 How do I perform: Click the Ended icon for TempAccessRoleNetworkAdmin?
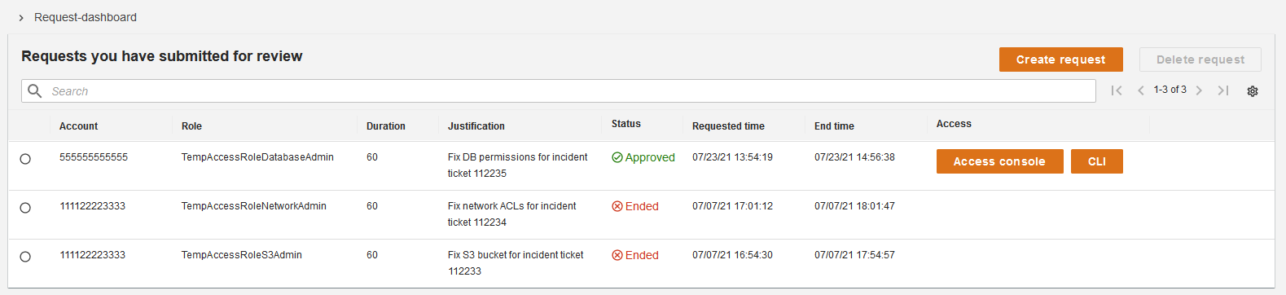click(617, 206)
